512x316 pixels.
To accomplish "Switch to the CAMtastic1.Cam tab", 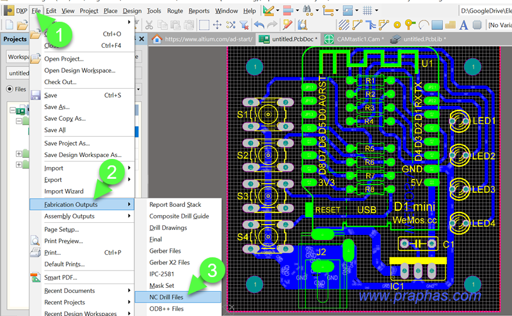I will pyautogui.click(x=355, y=39).
